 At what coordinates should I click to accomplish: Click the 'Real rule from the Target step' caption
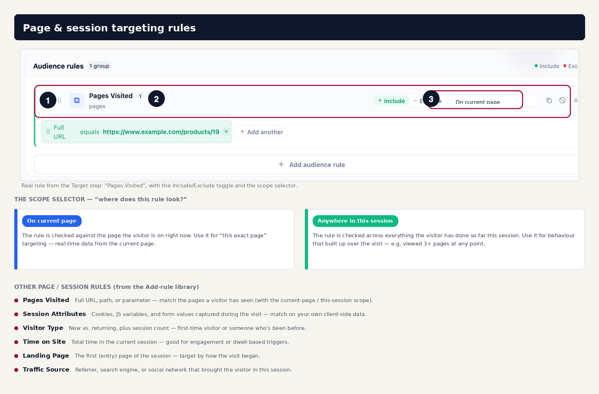pos(159,186)
